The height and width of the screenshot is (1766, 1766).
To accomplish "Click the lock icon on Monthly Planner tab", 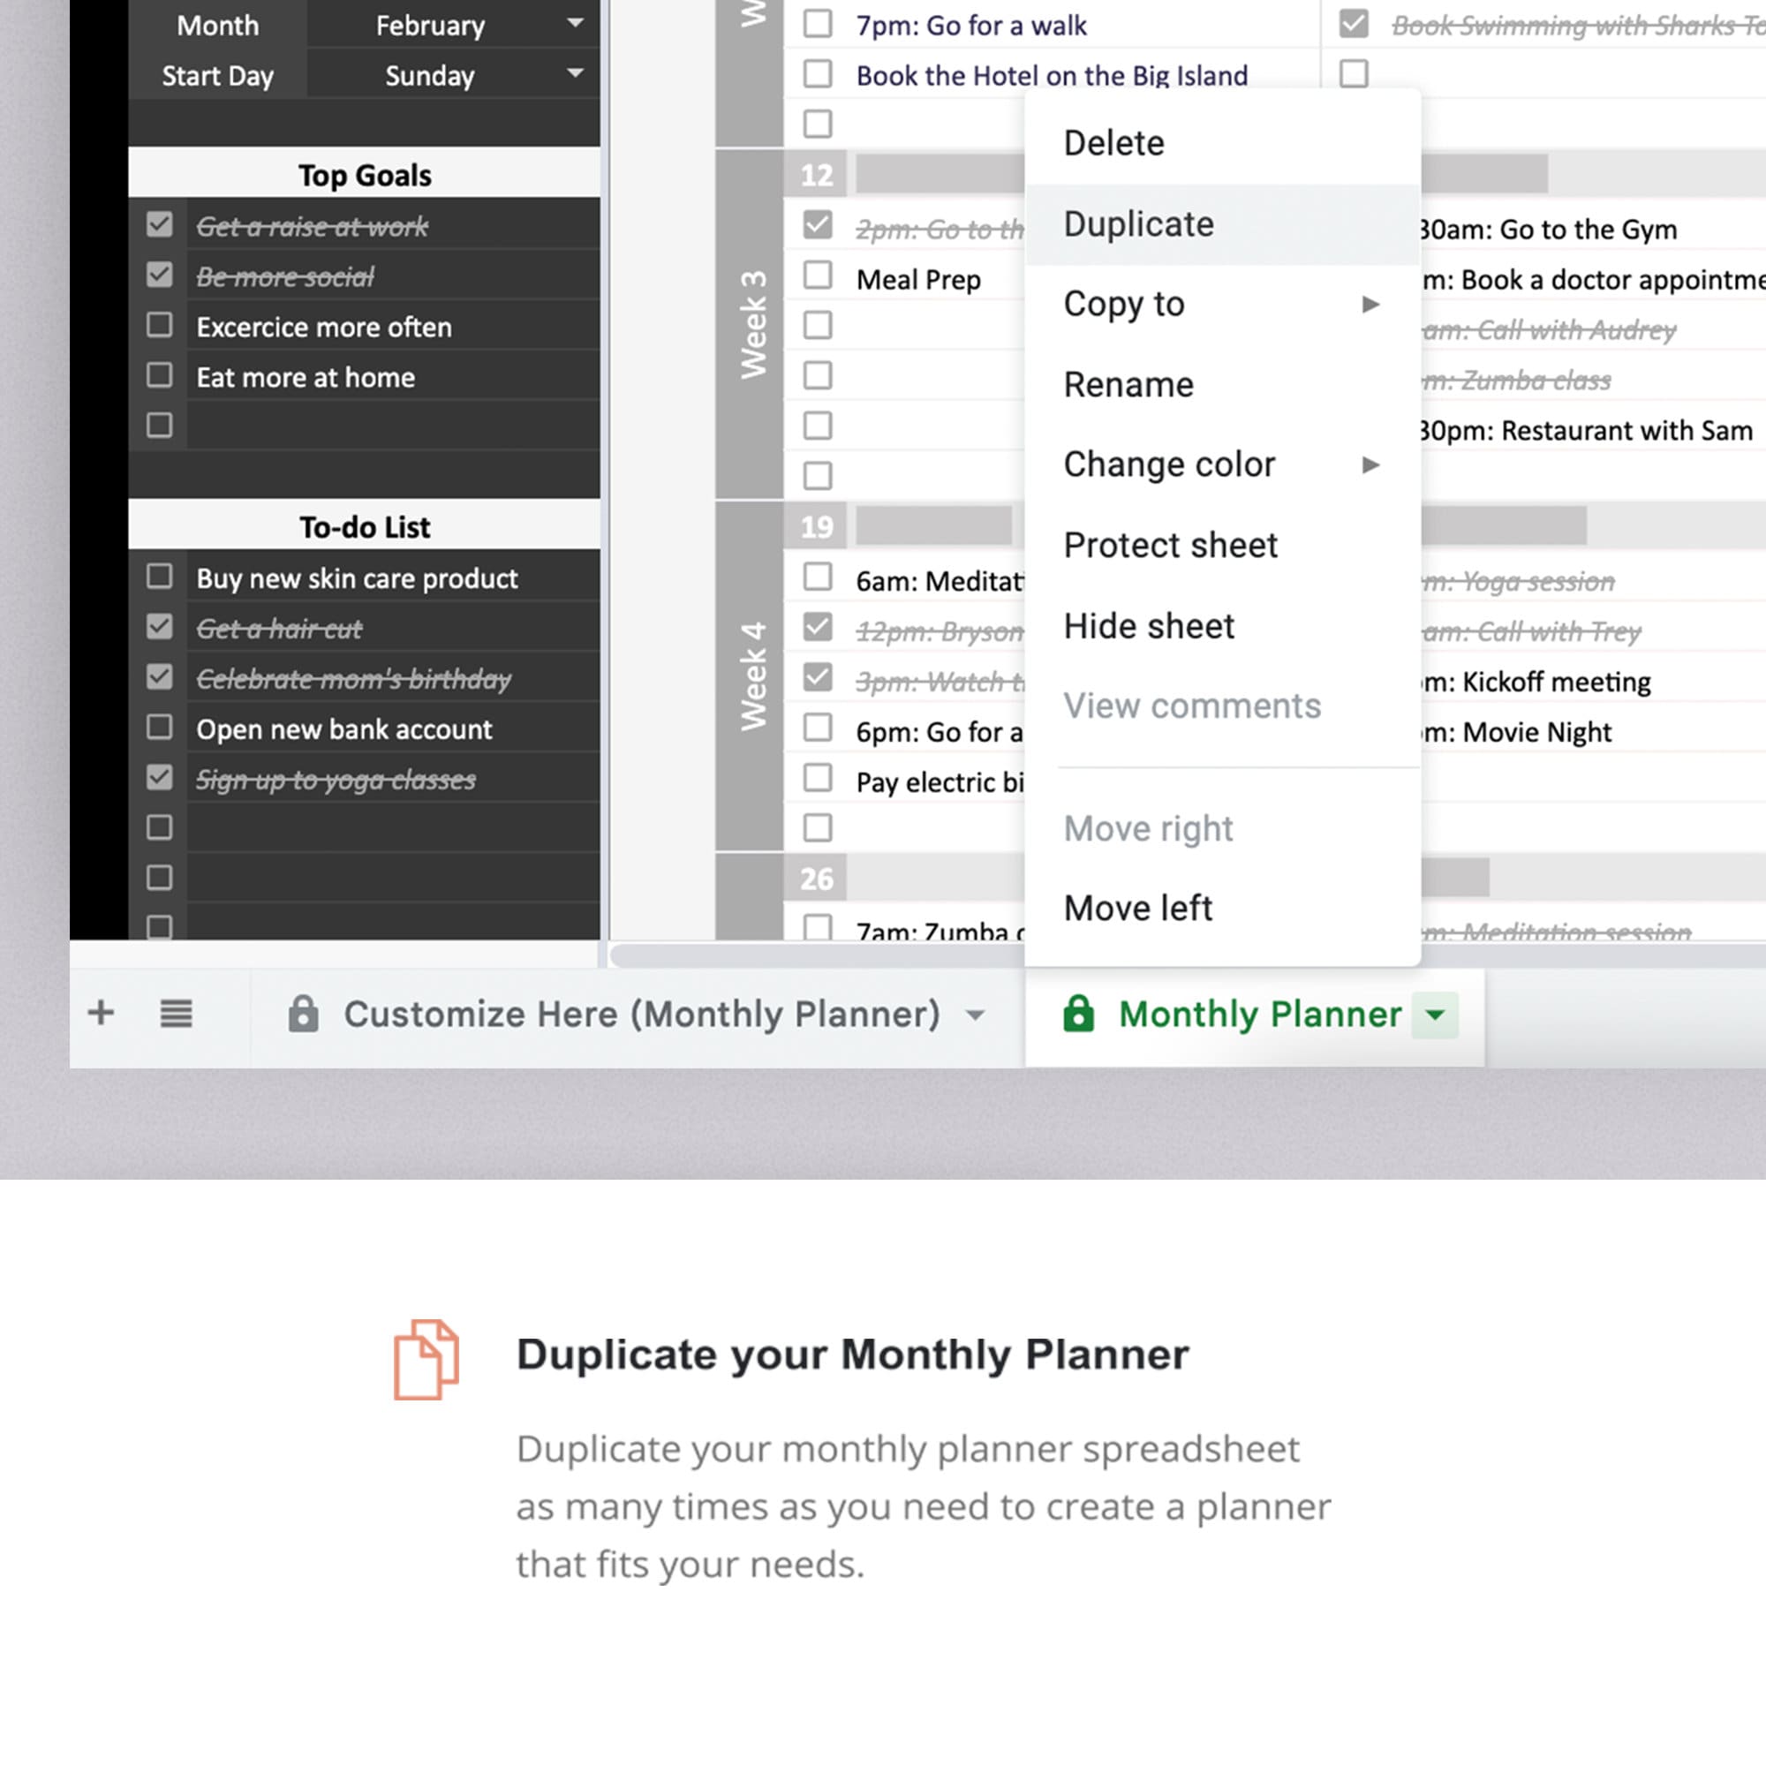I will tap(1079, 1015).
